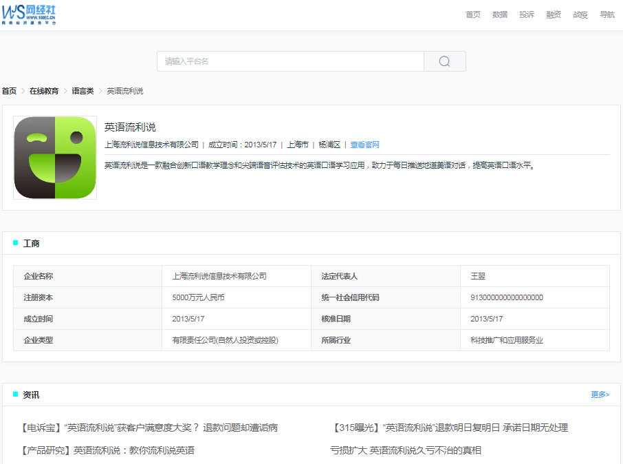Screen dimensions: 623x464
Task: Click the 杨浦区 district text
Action: (329, 145)
